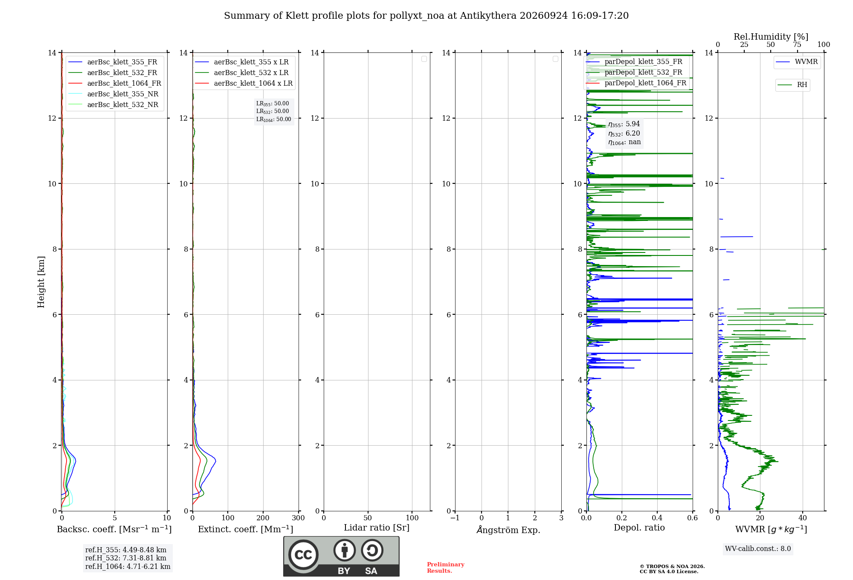The width and height of the screenshot is (853, 580).
Task: Select legend entry aerBsc_klett_532_NR
Action: tap(113, 104)
